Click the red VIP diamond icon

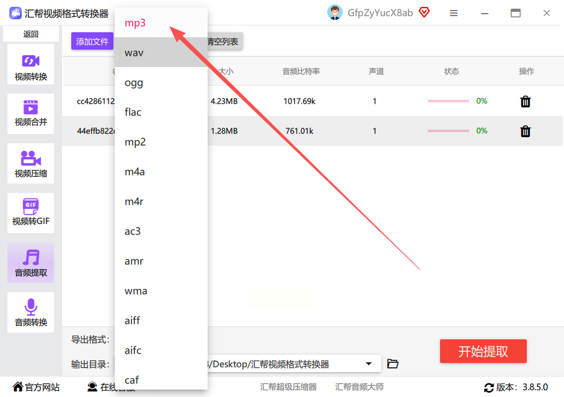coord(425,12)
